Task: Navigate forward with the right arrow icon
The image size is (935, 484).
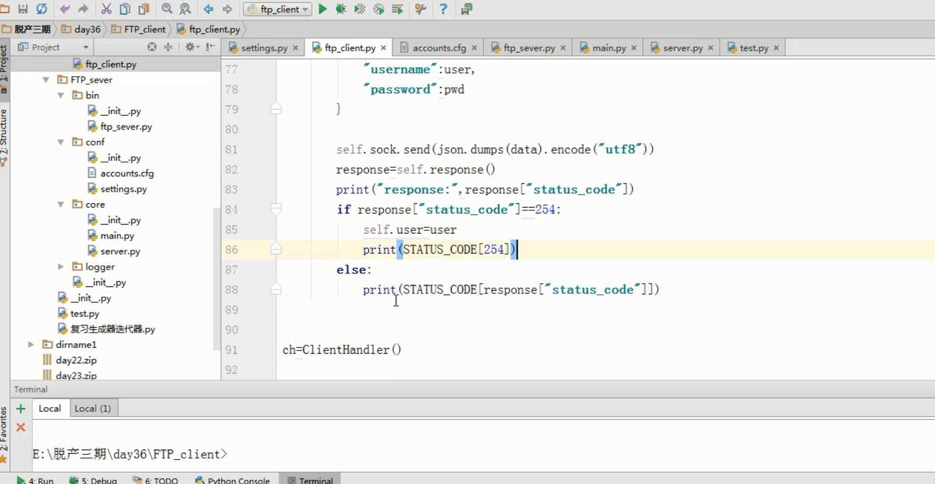Action: coord(228,9)
